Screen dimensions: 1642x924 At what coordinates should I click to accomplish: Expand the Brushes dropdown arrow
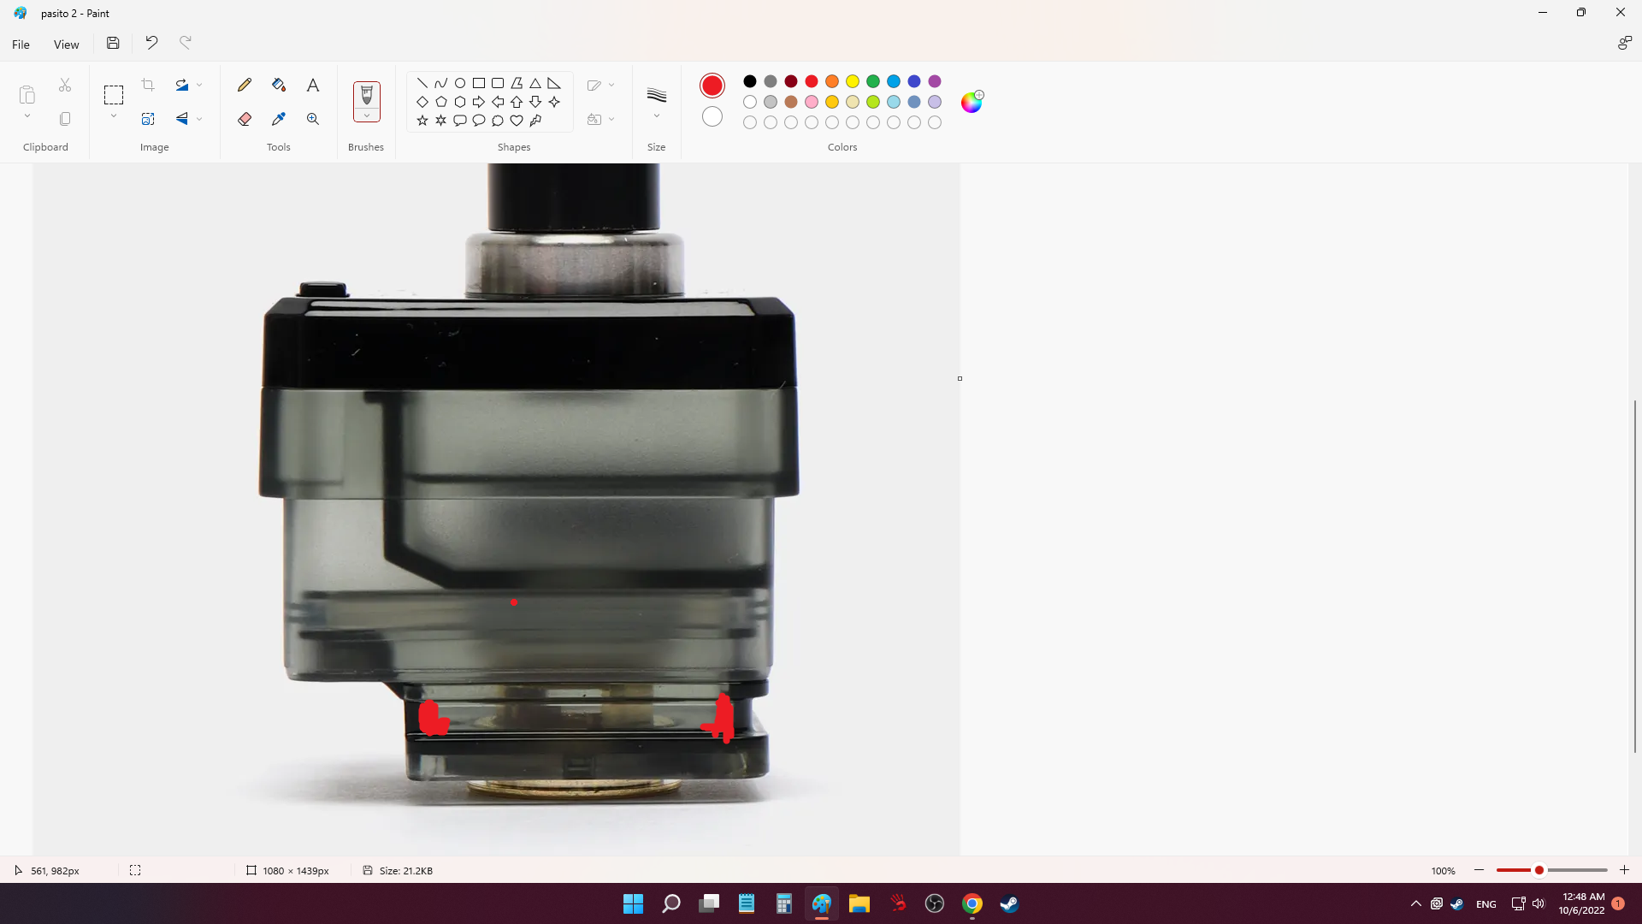tap(366, 116)
